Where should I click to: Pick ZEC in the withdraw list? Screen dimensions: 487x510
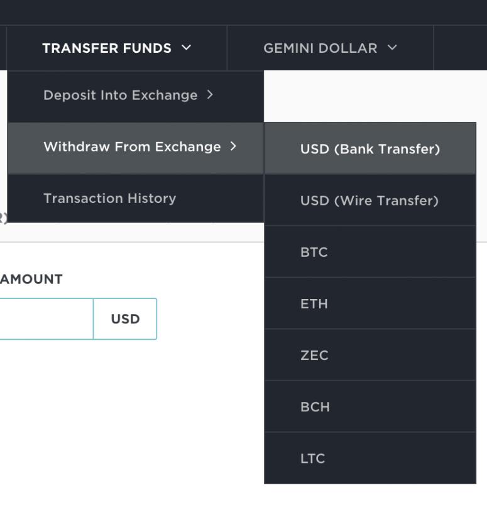click(314, 355)
